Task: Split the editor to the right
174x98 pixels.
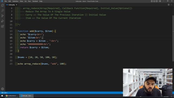Action: 169,5
